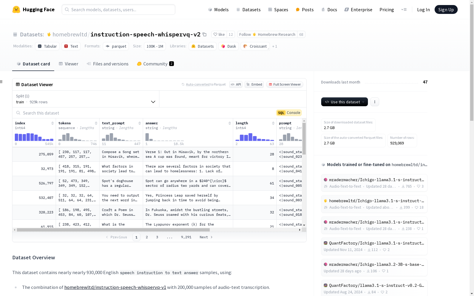Image resolution: width=474 pixels, height=296 pixels.
Task: Go to the Next page of rows
Action: pos(206,237)
